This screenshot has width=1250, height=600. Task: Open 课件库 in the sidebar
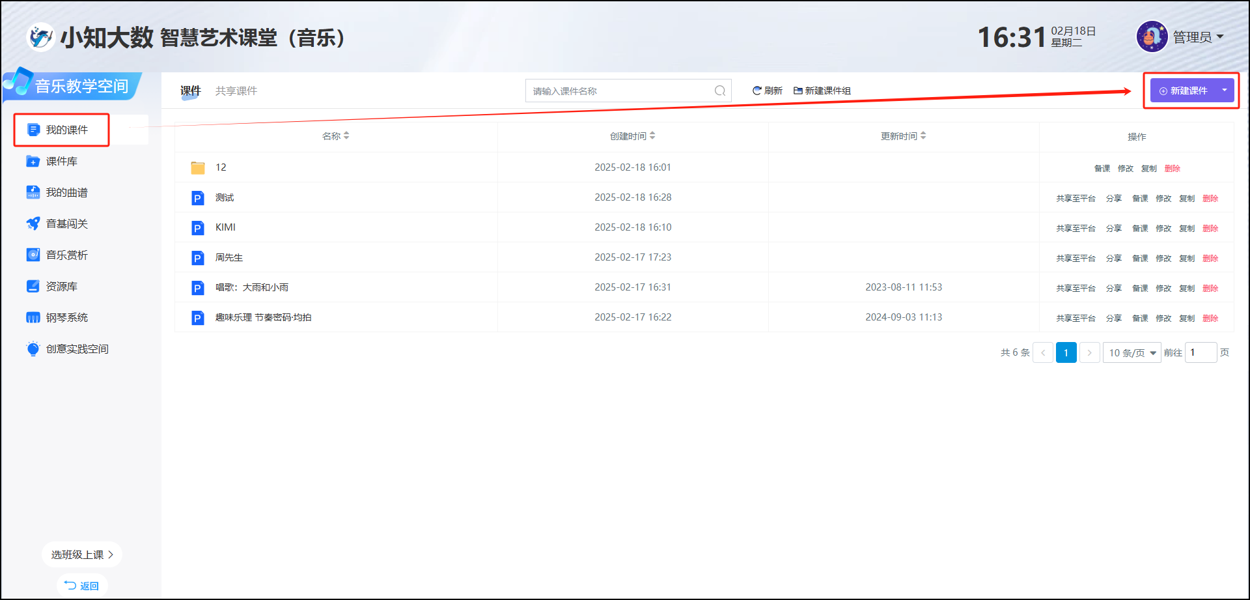pos(52,161)
